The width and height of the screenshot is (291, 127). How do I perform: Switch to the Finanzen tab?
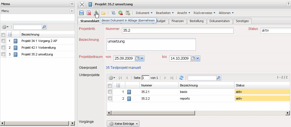(x=177, y=21)
